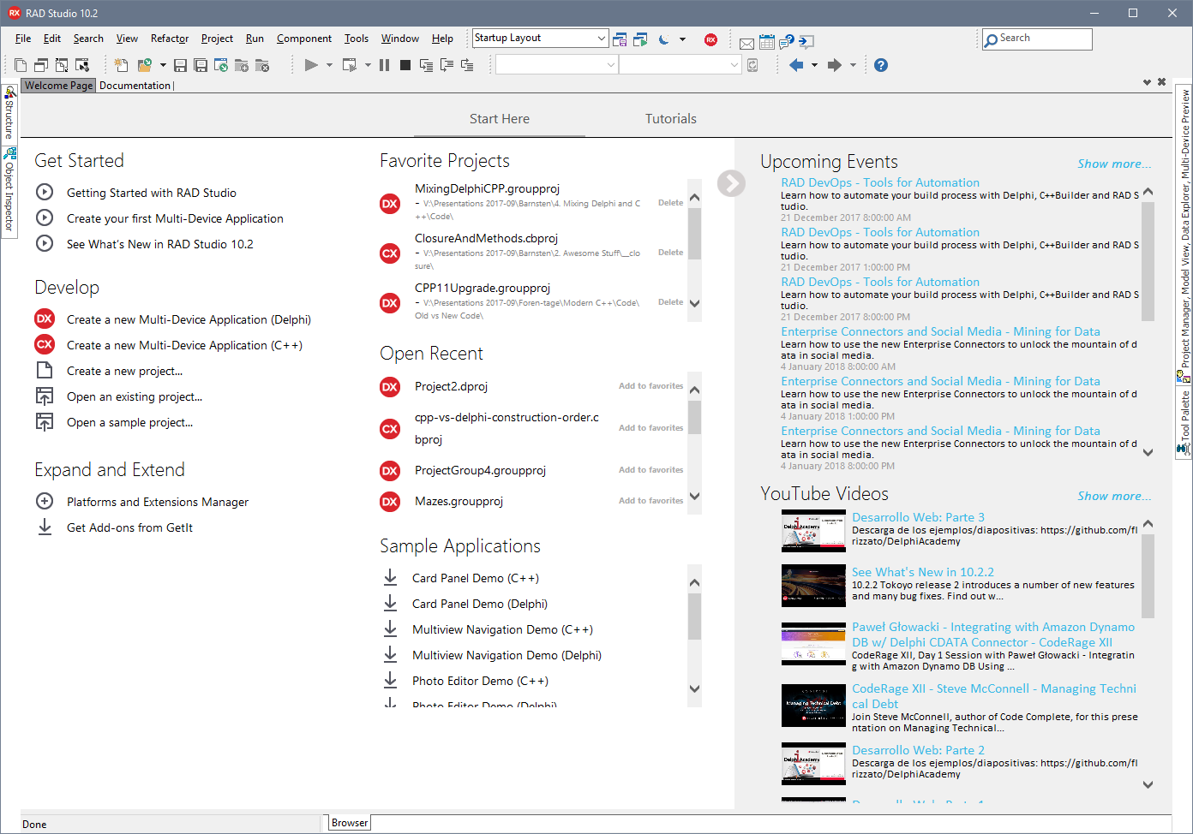Click the Sample Applications scrollbar thumb
1193x834 pixels.
695,617
